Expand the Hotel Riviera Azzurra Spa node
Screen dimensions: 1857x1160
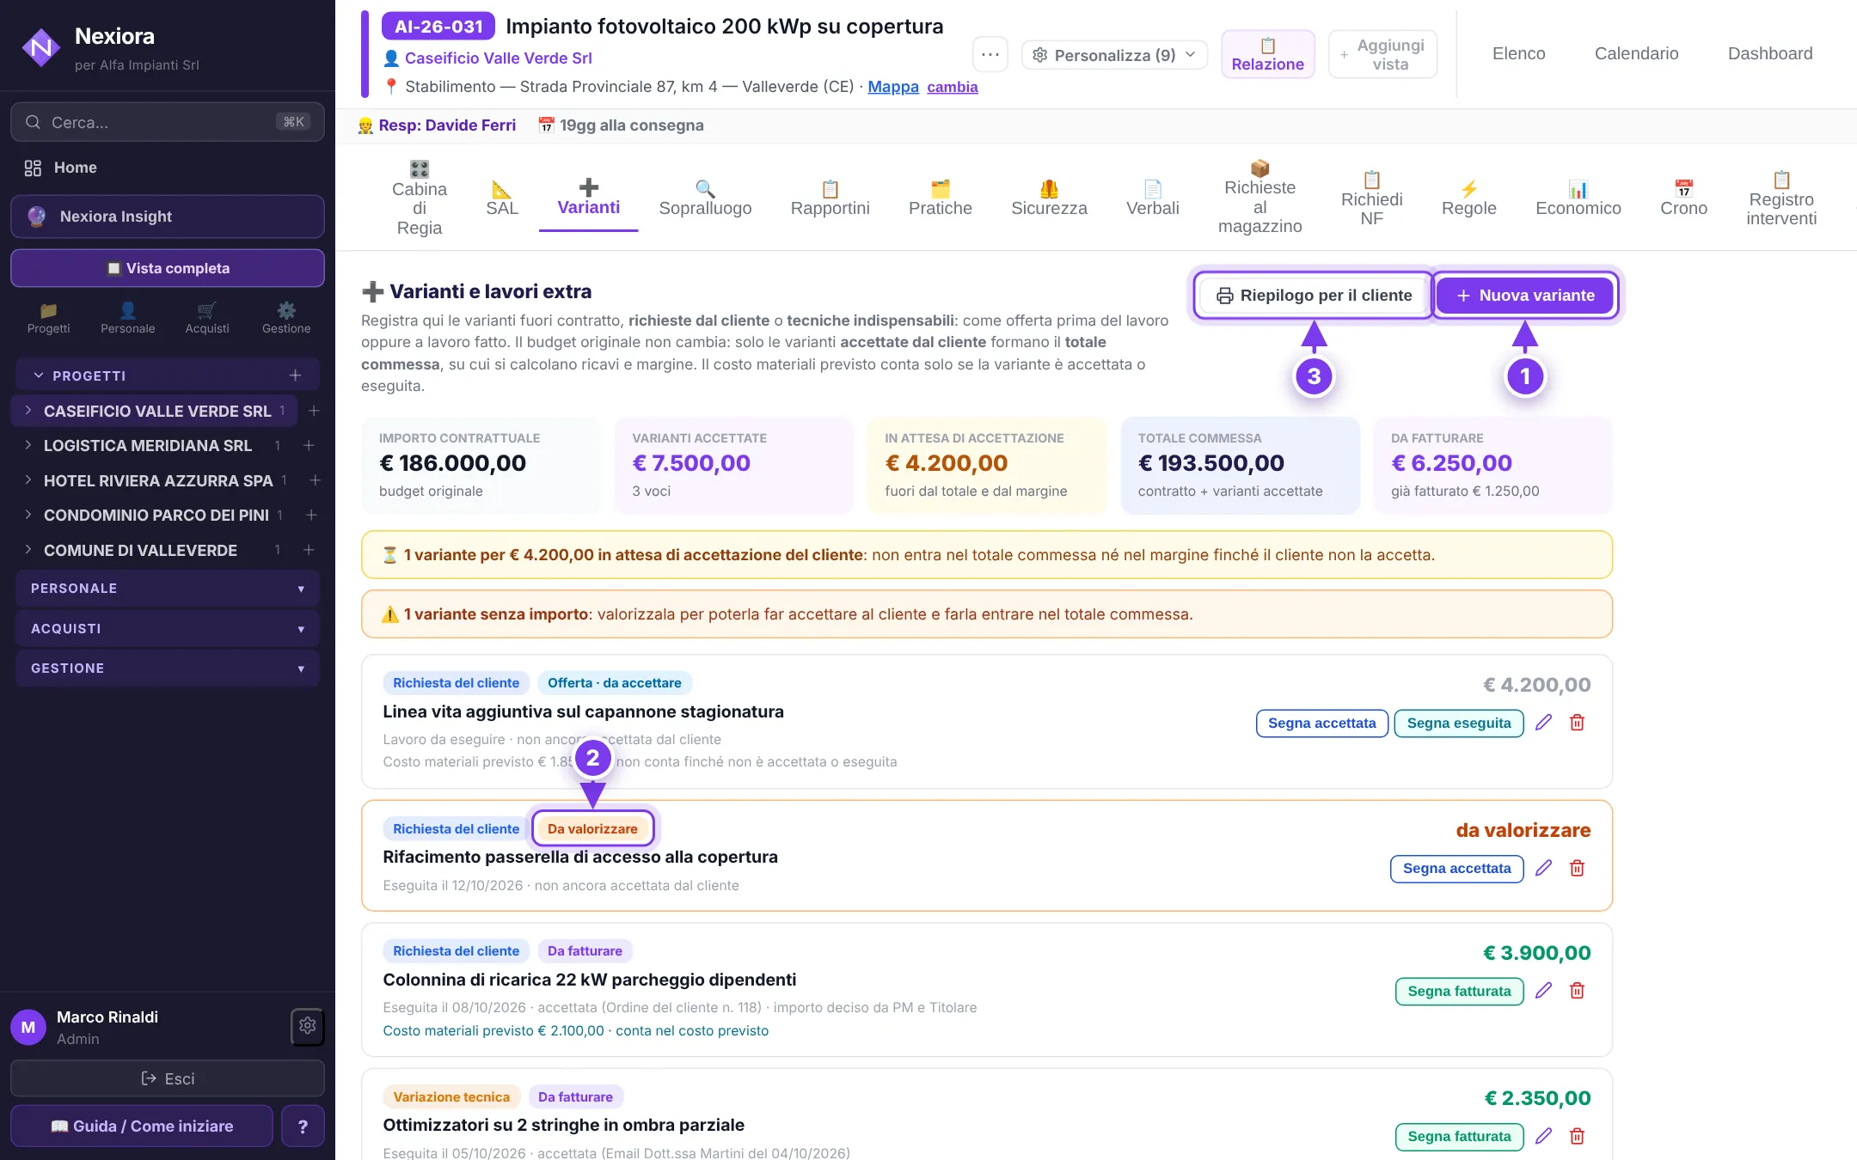point(28,480)
